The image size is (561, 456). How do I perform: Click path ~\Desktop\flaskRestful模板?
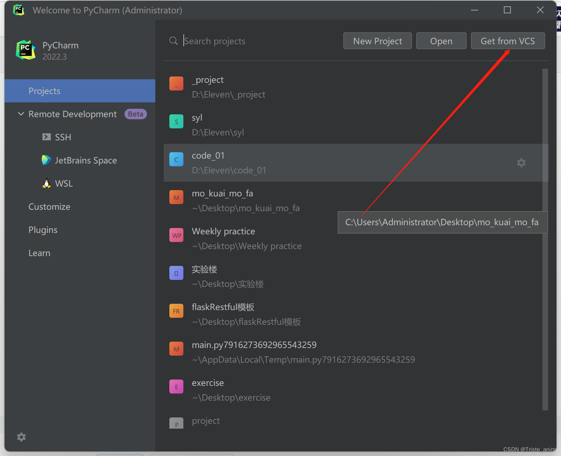tap(246, 322)
